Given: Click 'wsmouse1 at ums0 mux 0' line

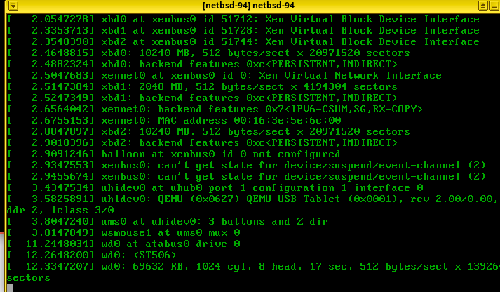Looking at the screenshot, I should (123, 232).
